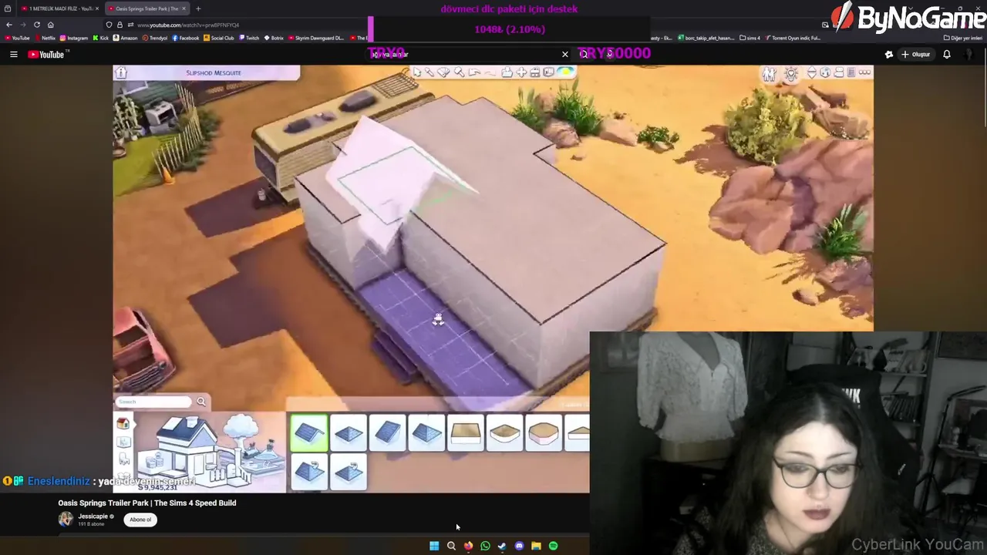Select the eyedropper tool in Sims toolbar
Viewport: 987px width, 555px height.
click(429, 72)
